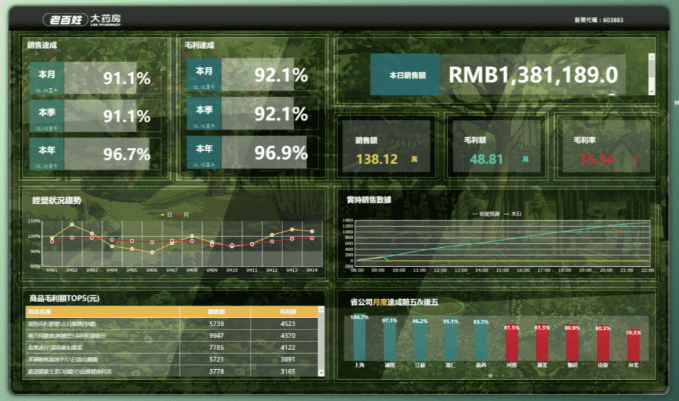679x401 pixels.
Task: Open the 銷售額 138.12 萬 card
Action: pyautogui.click(x=387, y=146)
